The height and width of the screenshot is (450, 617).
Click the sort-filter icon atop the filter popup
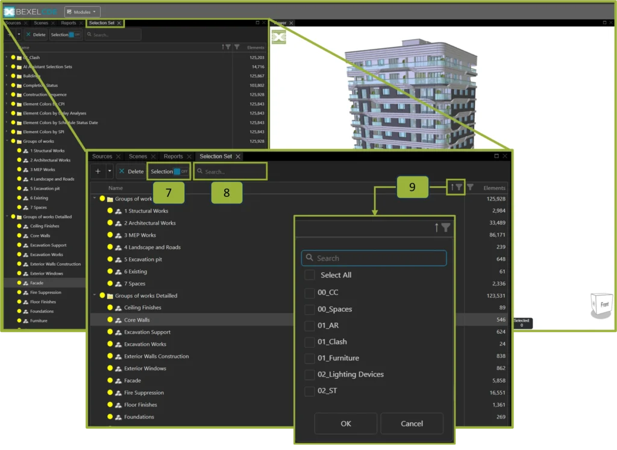(443, 227)
